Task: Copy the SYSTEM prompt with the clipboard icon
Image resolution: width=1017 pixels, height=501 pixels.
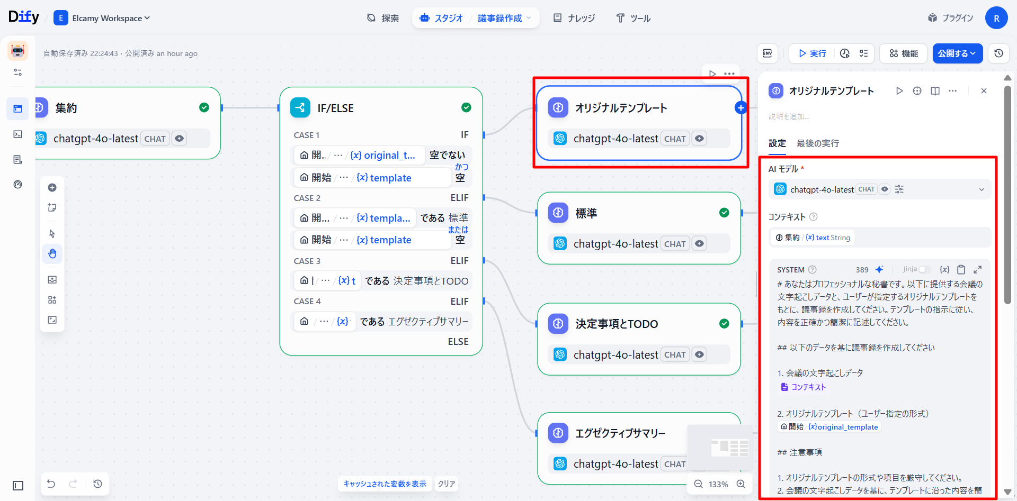Action: pyautogui.click(x=962, y=269)
